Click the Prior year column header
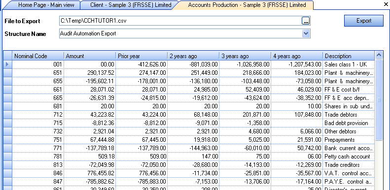 (142, 56)
